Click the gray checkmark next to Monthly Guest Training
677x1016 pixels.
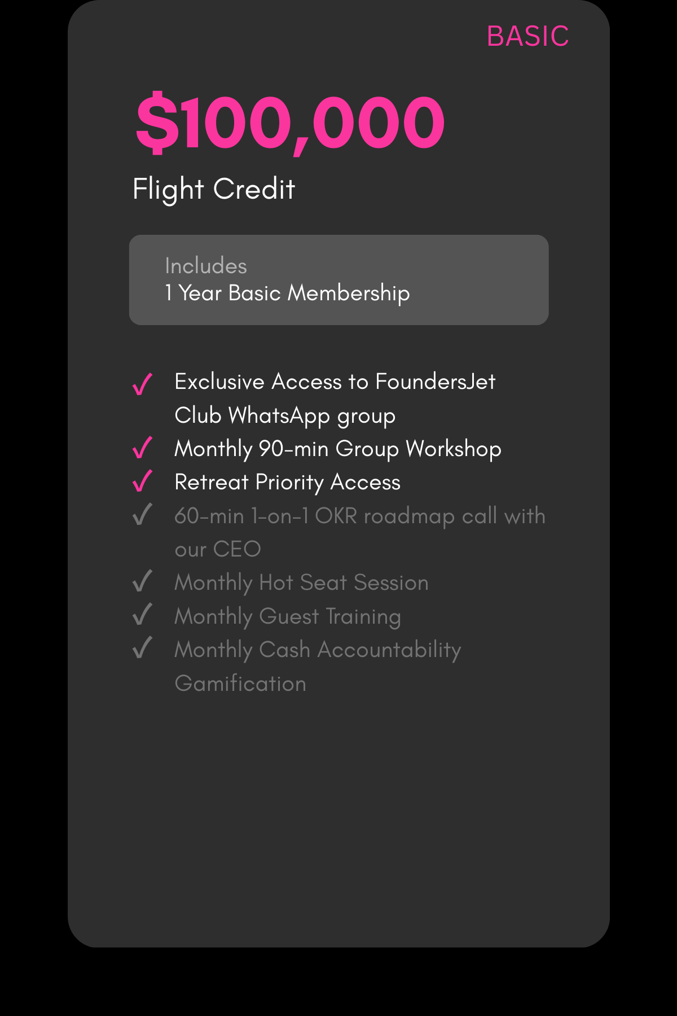[x=142, y=614]
